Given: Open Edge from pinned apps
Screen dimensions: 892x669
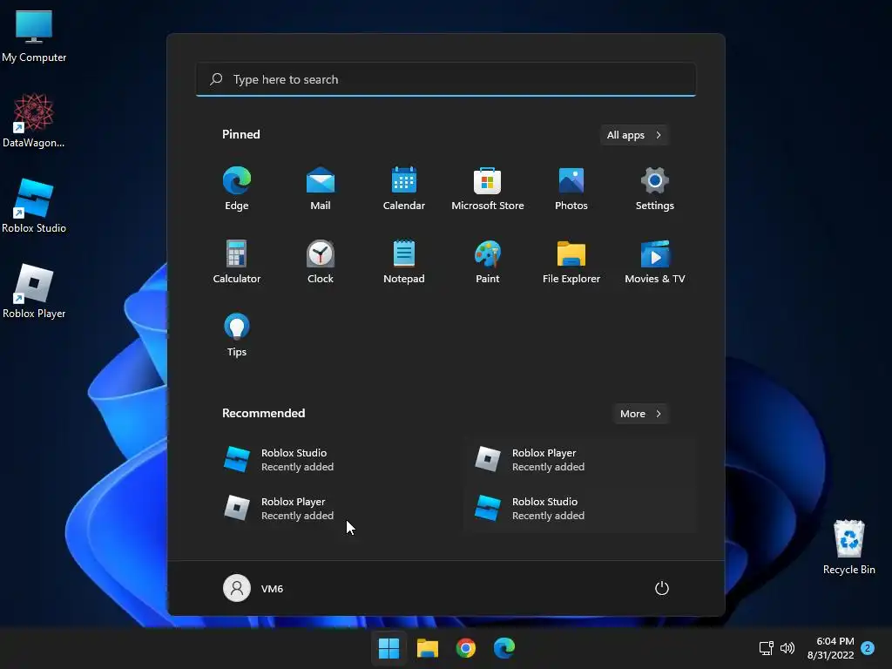Looking at the screenshot, I should pos(237,189).
